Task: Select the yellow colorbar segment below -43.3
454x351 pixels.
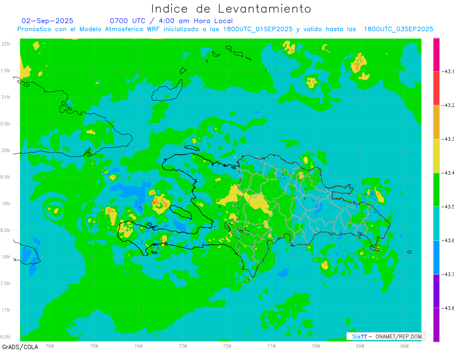Action: tap(436, 156)
